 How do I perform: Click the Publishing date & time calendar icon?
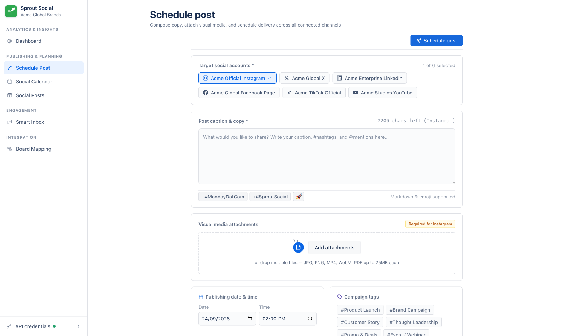tap(201, 297)
